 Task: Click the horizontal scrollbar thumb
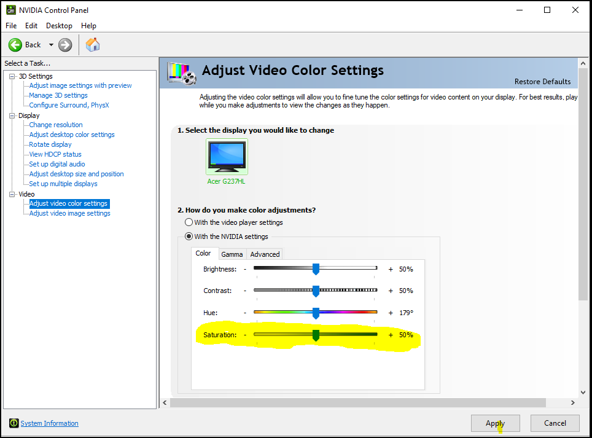click(358, 403)
